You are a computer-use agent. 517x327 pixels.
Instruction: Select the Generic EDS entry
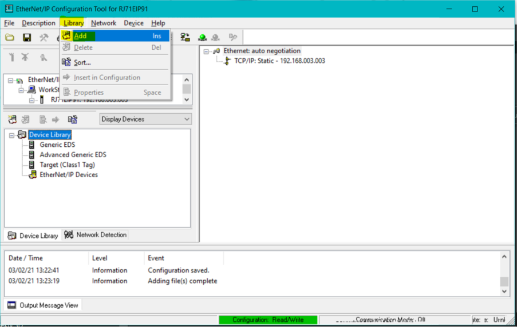click(57, 145)
